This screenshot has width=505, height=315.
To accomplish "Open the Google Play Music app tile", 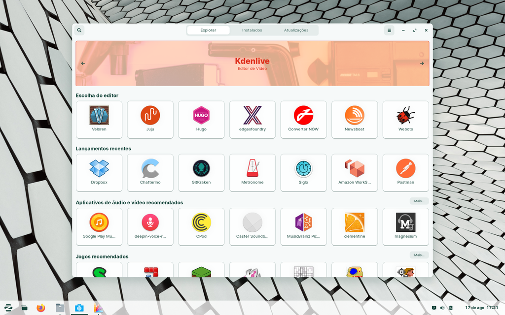I will pyautogui.click(x=99, y=226).
